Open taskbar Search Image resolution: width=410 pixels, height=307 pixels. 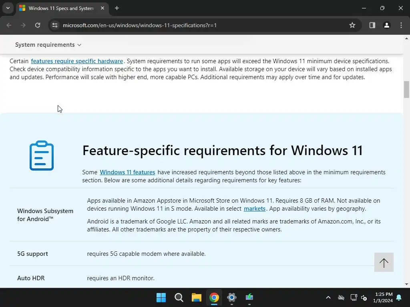[179, 297]
